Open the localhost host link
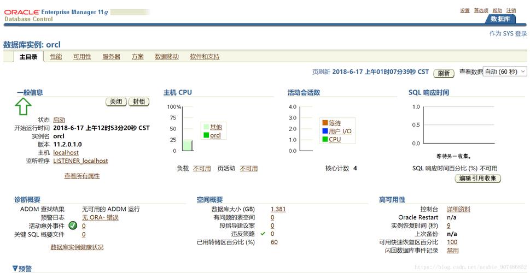This screenshot has width=530, height=273. click(x=66, y=152)
